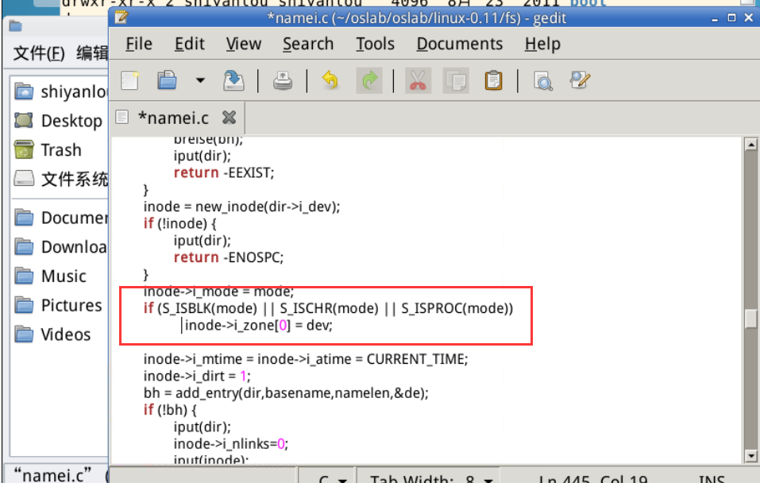Open Find and Replace tool

click(581, 80)
